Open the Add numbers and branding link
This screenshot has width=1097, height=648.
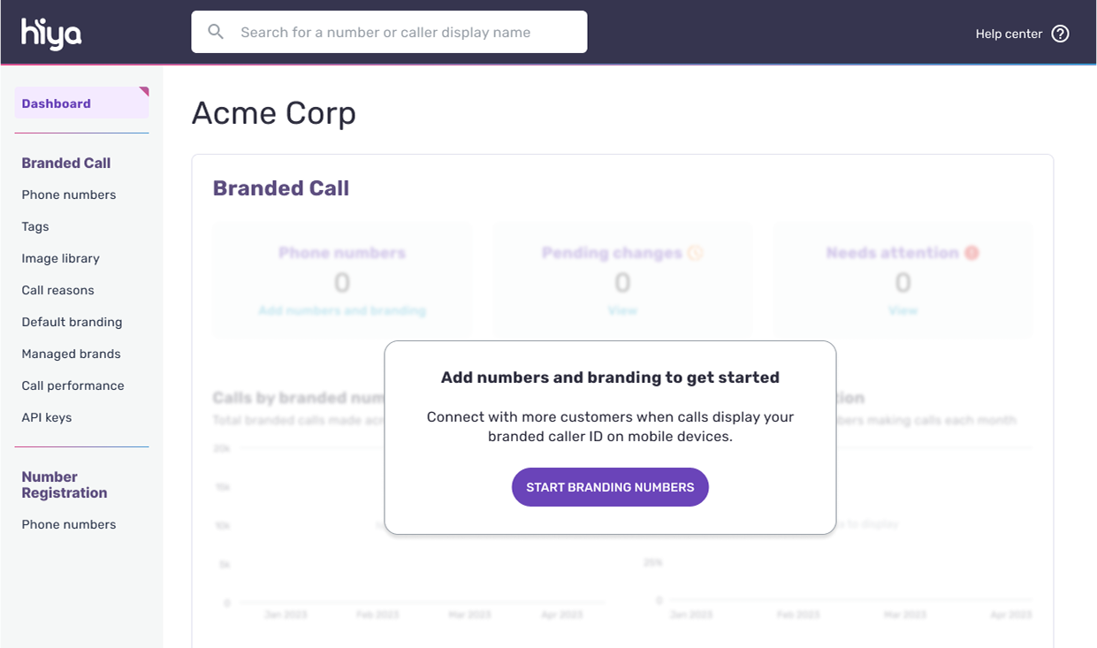pos(342,310)
